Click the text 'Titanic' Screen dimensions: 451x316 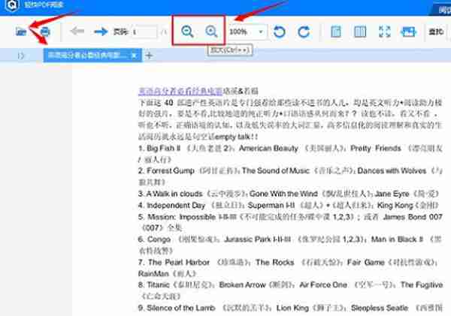(158, 284)
